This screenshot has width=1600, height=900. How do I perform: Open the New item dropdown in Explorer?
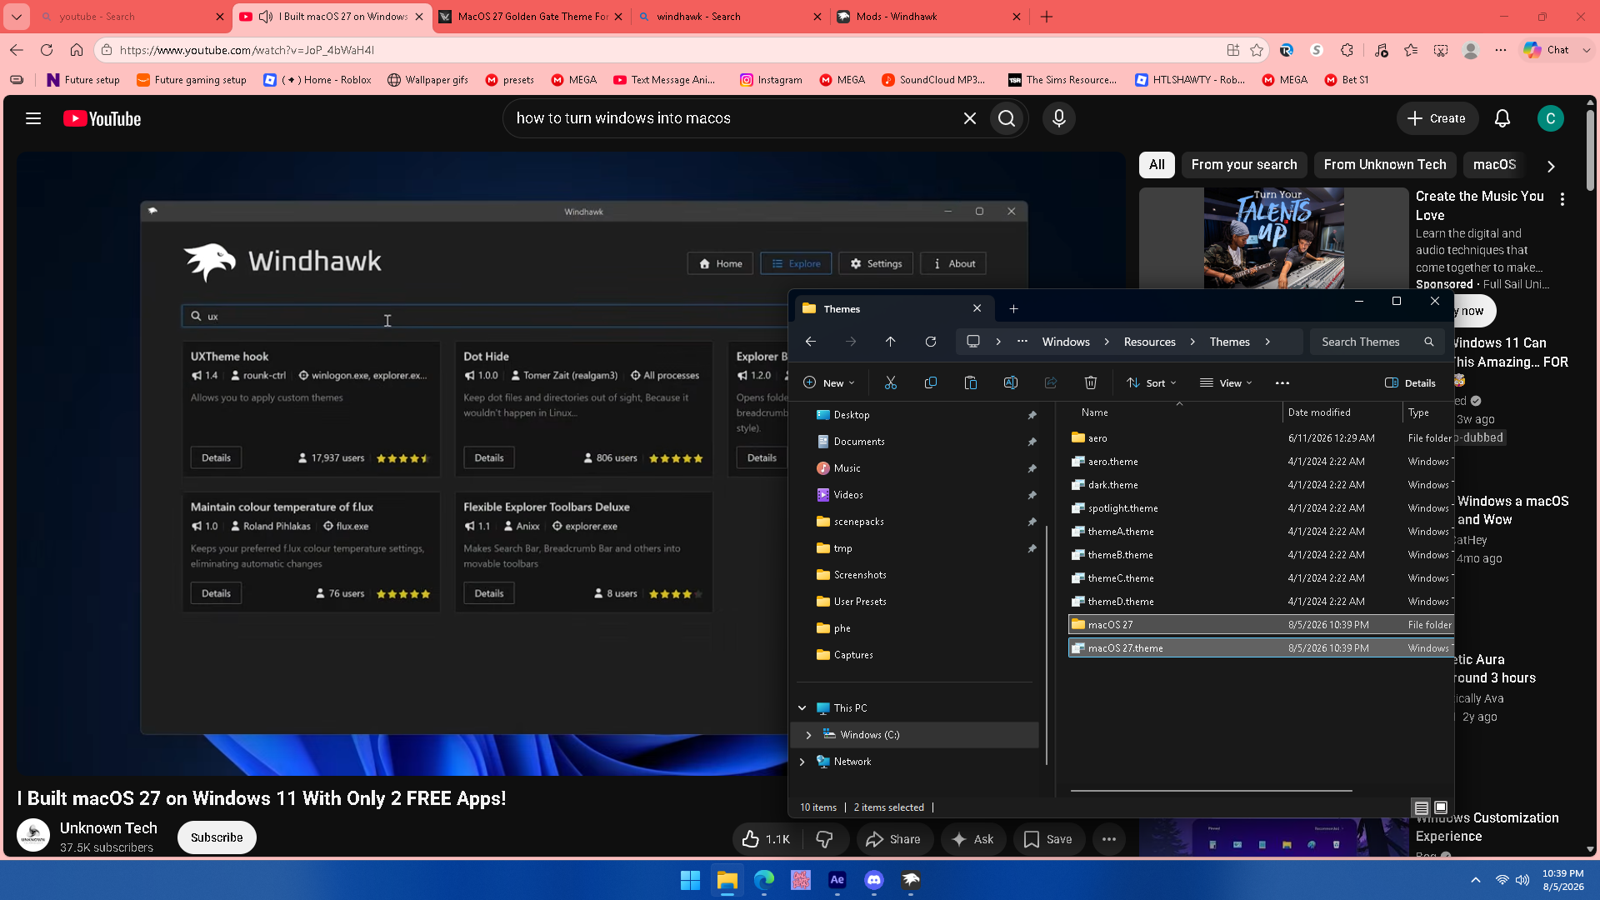tap(829, 383)
